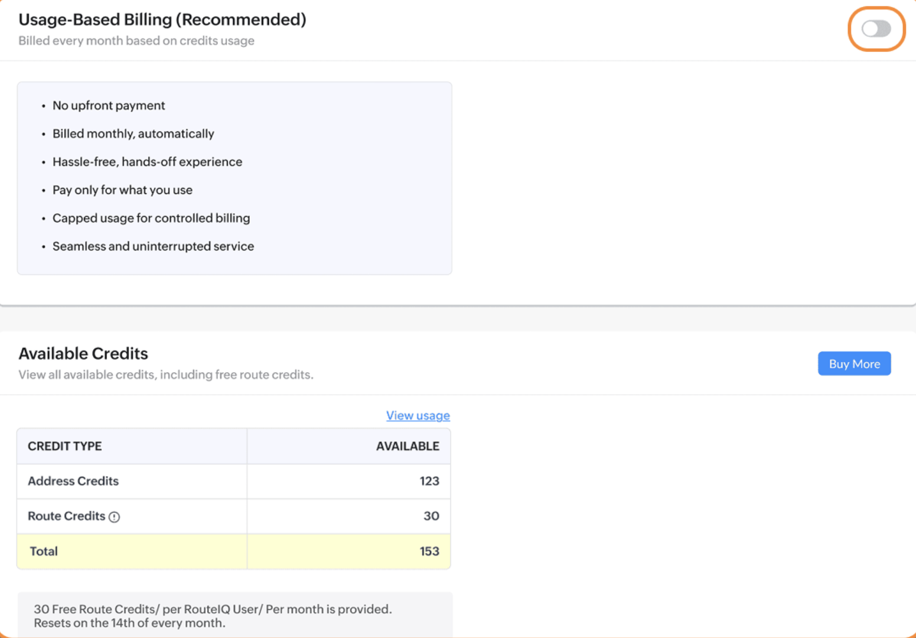Image resolution: width=916 pixels, height=638 pixels.
Task: Select the Address Credits row label
Action: 73,481
